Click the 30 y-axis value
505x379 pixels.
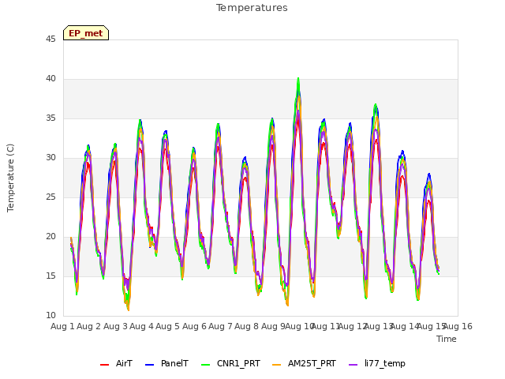(50, 158)
